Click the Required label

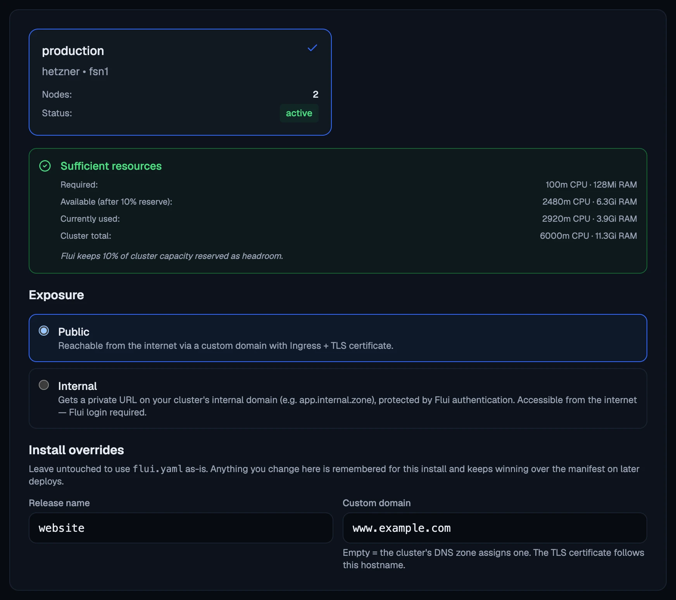tap(79, 184)
